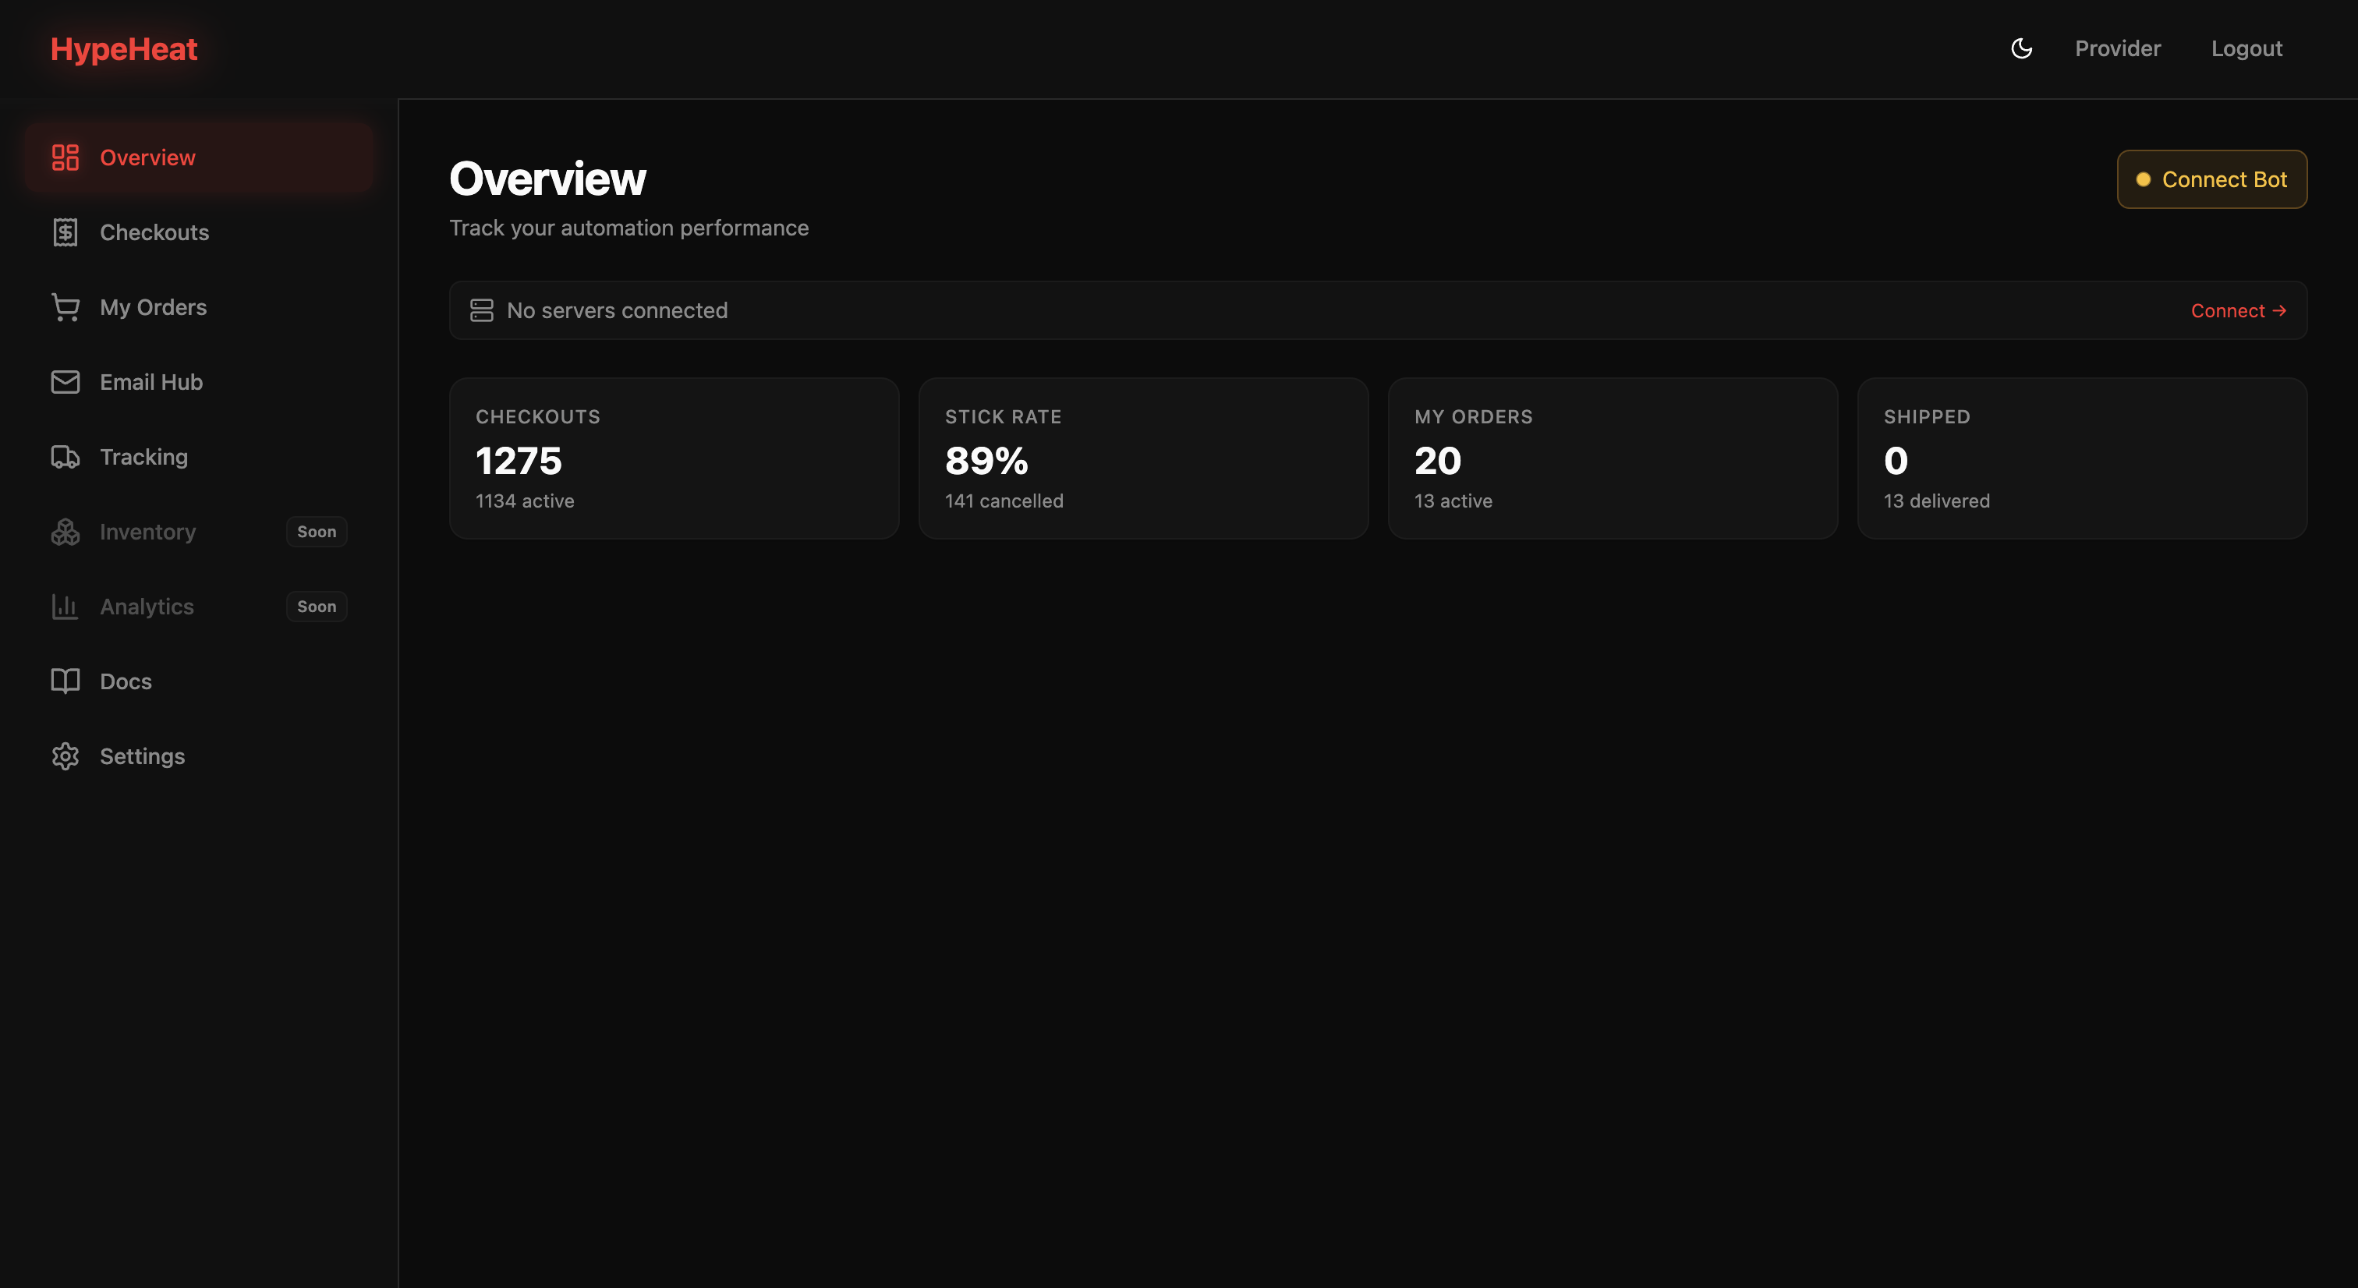Click the My Orders cart icon
This screenshot has height=1288, width=2358.
pyautogui.click(x=65, y=308)
